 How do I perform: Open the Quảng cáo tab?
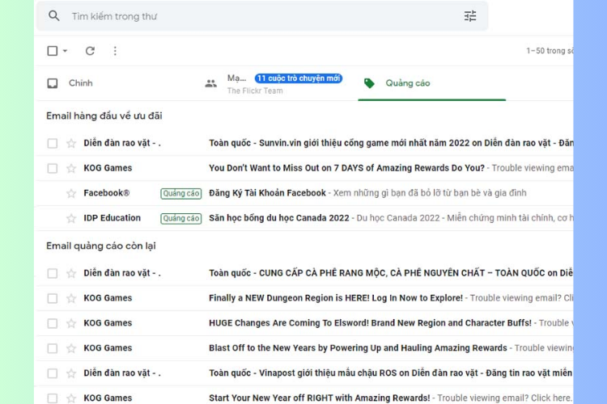pyautogui.click(x=407, y=83)
